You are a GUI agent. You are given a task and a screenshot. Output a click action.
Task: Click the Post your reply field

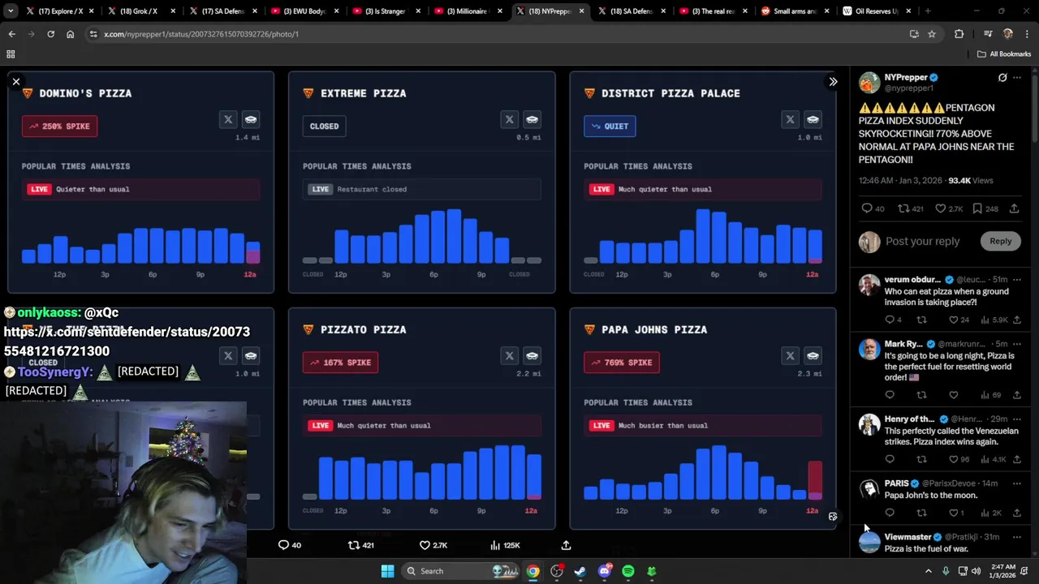pos(922,241)
